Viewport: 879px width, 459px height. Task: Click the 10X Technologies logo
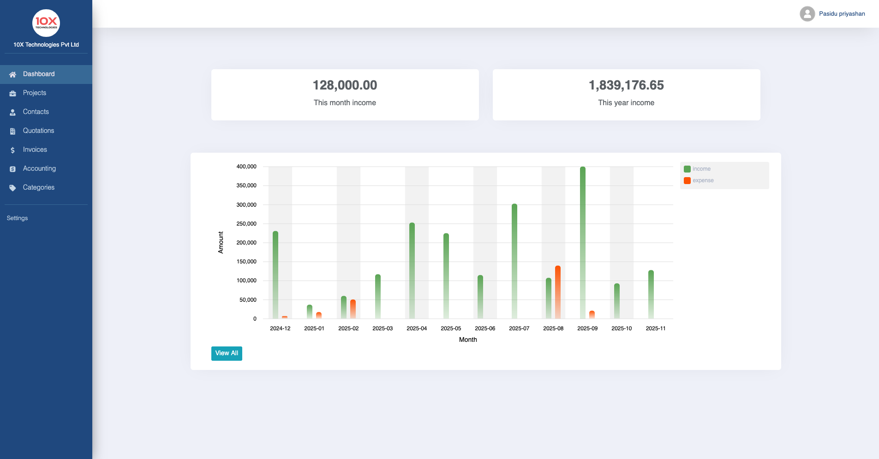46,23
